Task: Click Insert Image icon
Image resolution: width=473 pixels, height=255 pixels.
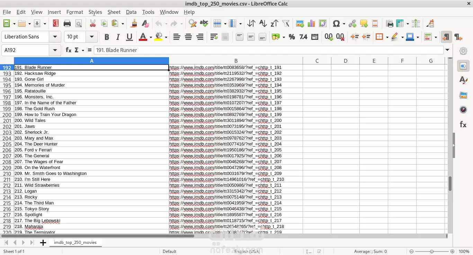Action: point(300,24)
